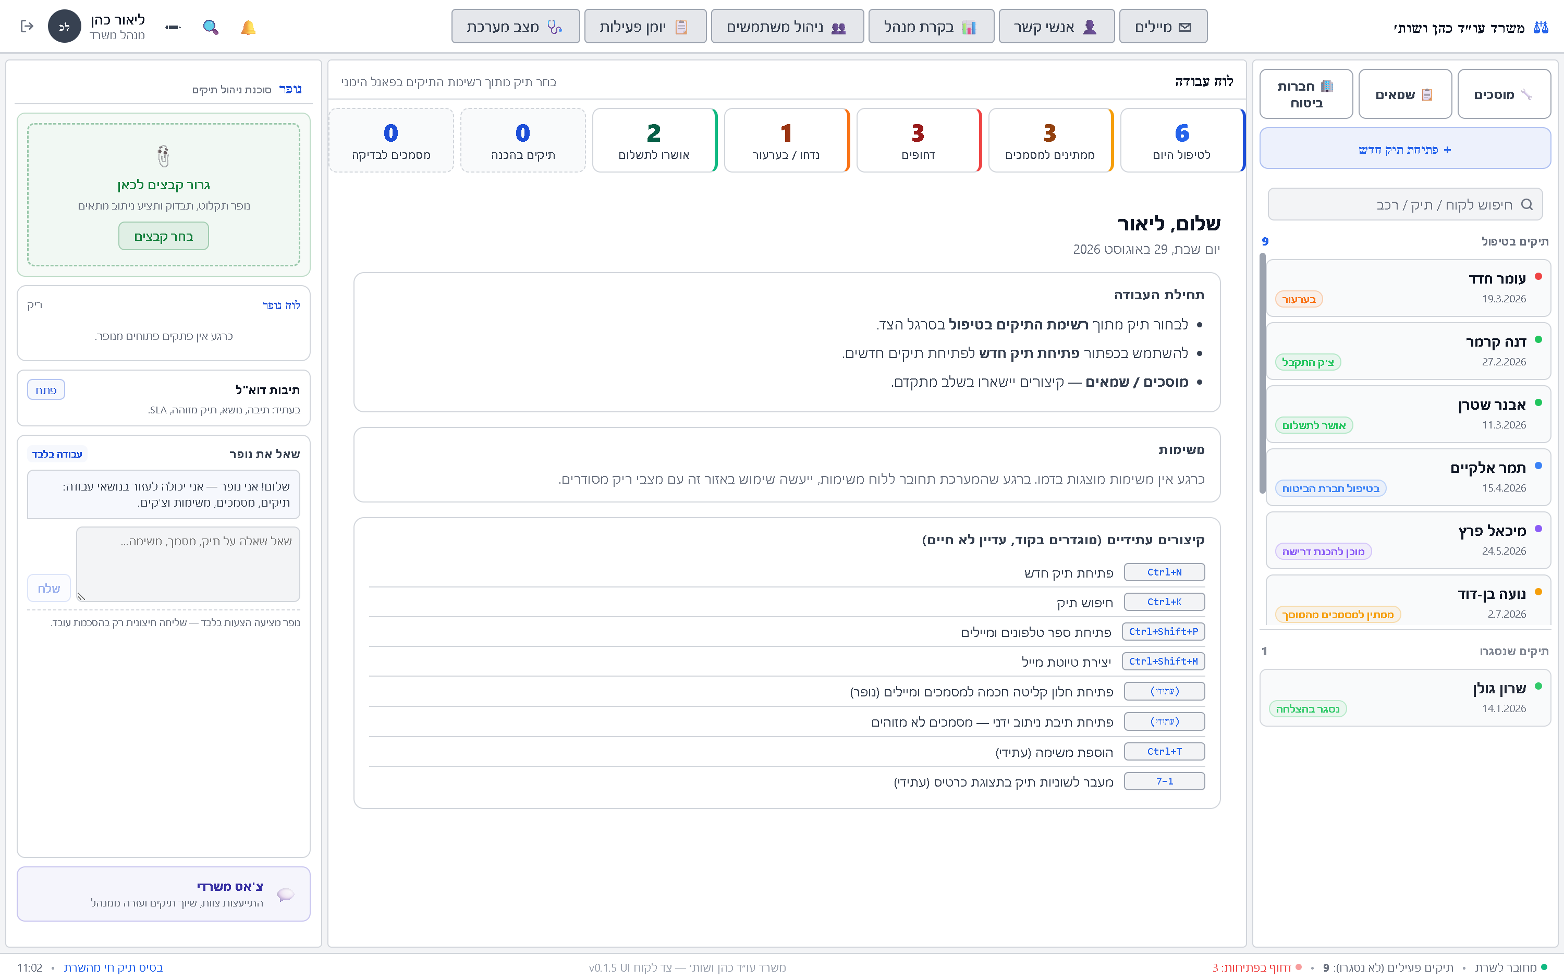Open search via the magnifier icon

click(x=210, y=27)
